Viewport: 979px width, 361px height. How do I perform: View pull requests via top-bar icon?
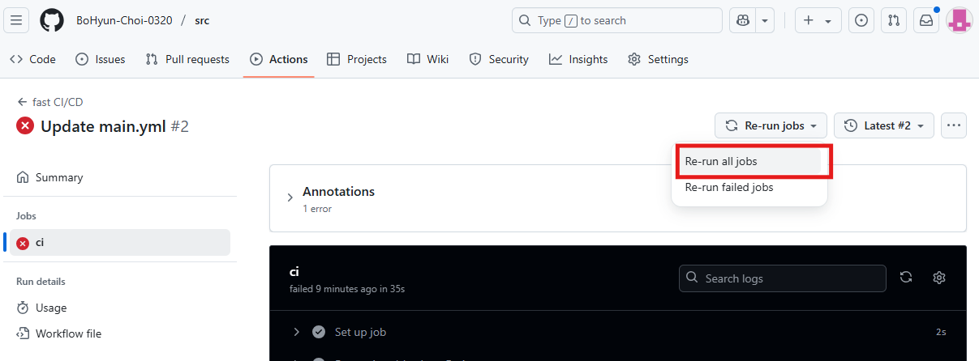click(x=894, y=20)
